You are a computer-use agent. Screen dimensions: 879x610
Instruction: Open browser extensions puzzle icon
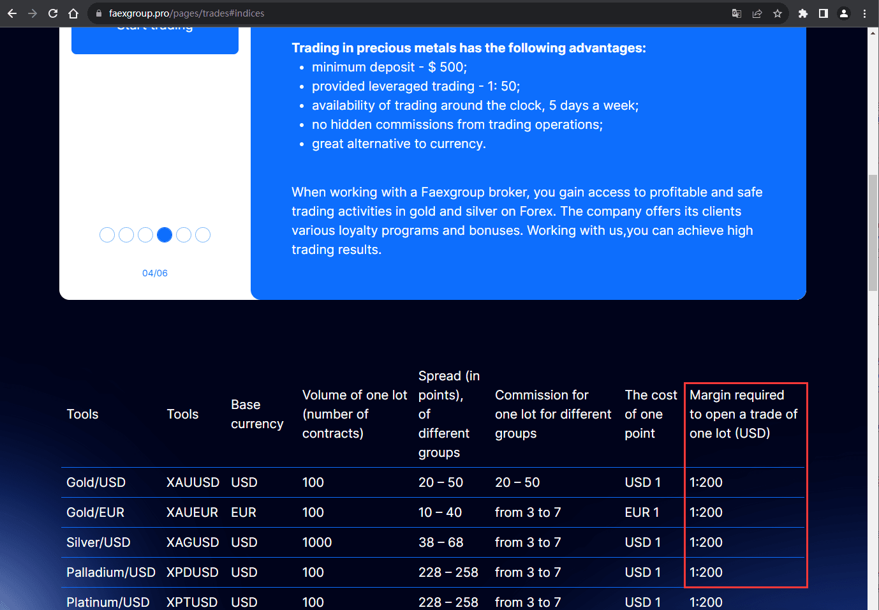(803, 13)
